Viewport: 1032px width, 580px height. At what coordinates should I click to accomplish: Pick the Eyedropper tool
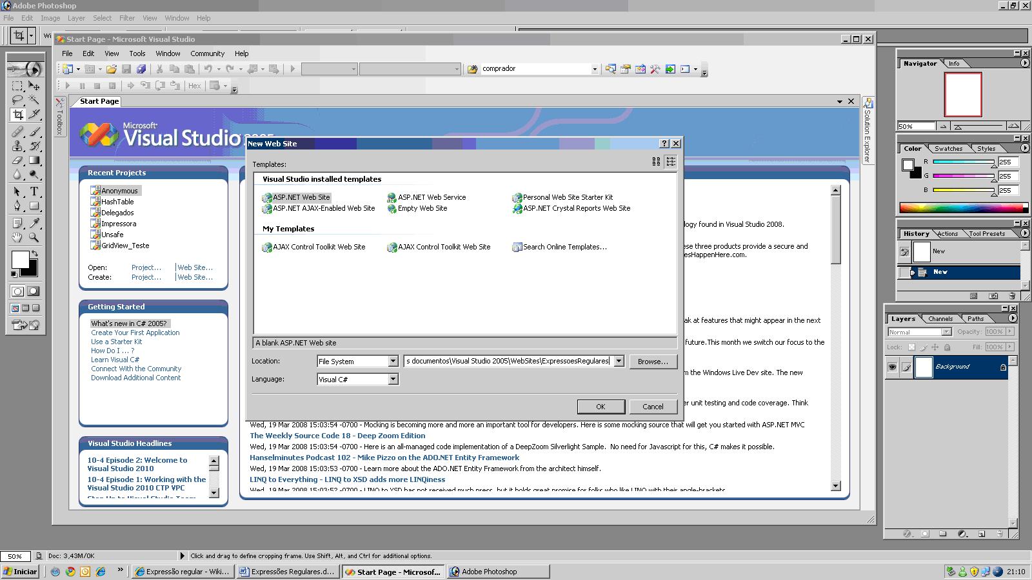[34, 223]
